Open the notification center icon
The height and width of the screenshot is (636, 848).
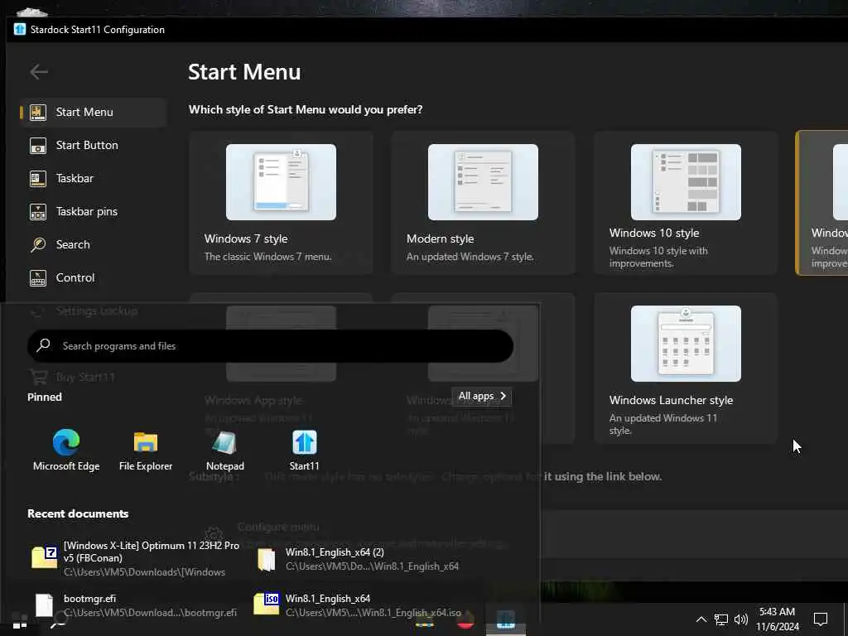[821, 619]
